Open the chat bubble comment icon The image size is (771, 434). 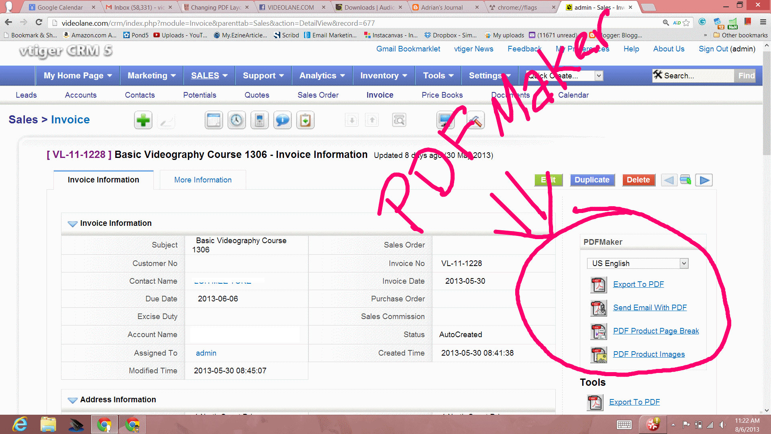(x=282, y=120)
